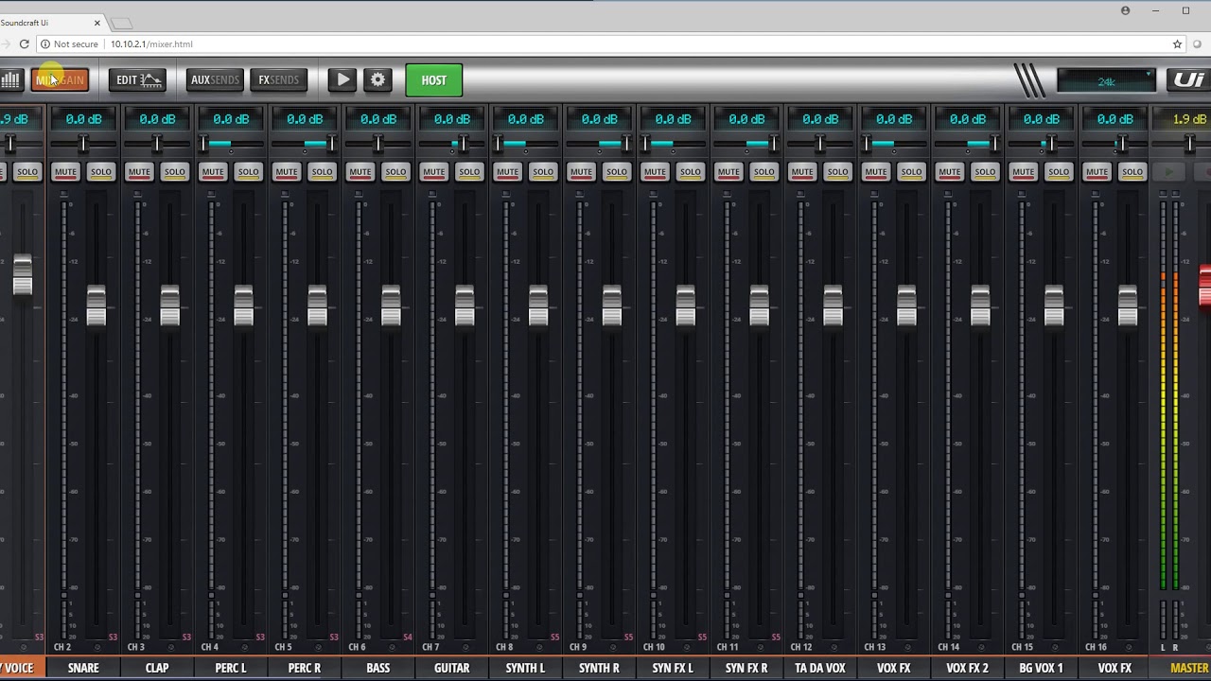This screenshot has height=681, width=1211.
Task: Click the PERC L pan slider
Action: click(230, 144)
